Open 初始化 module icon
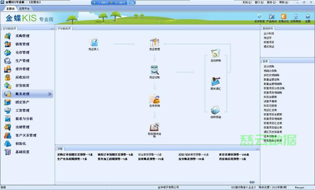Screen dimensions: 315x190 pyautogui.click(x=8, y=144)
